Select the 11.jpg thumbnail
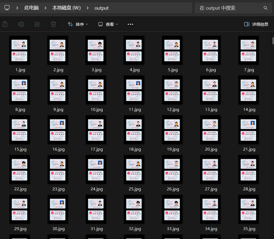The image size is (274, 239). point(134,90)
